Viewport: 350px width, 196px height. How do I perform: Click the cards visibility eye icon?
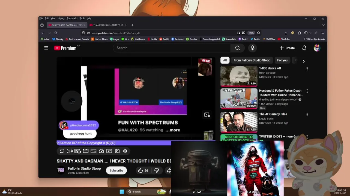point(77,151)
